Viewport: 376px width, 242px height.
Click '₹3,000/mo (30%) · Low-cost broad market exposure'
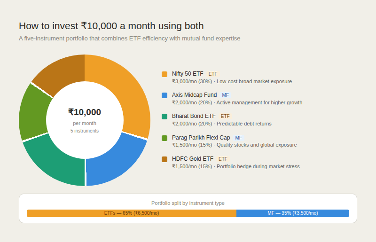232,82
